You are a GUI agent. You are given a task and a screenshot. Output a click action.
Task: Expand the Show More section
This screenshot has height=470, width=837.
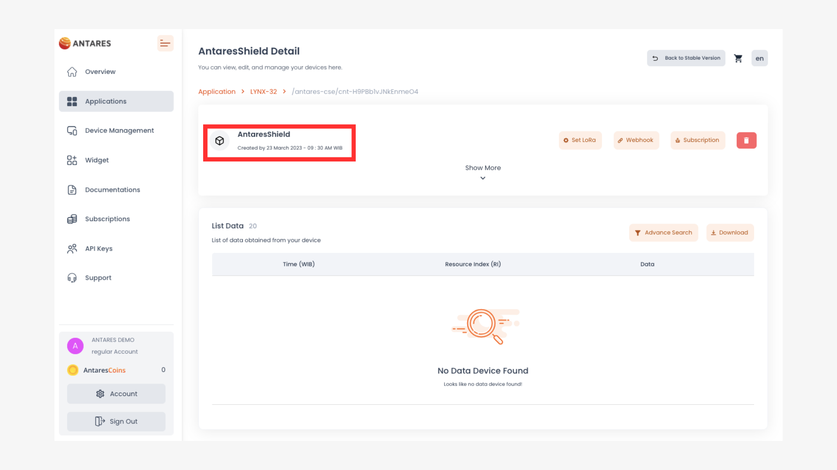pos(483,172)
